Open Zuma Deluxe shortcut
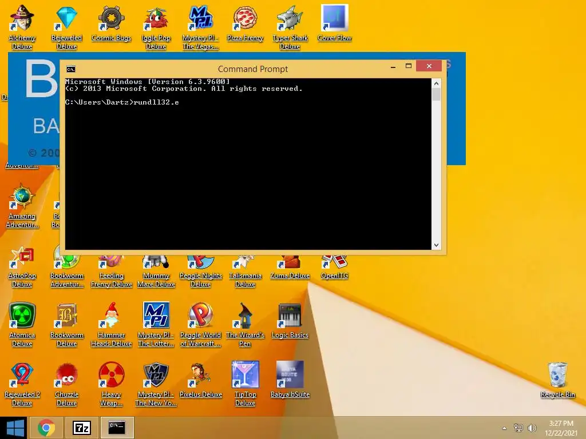586x439 pixels. coord(290,268)
